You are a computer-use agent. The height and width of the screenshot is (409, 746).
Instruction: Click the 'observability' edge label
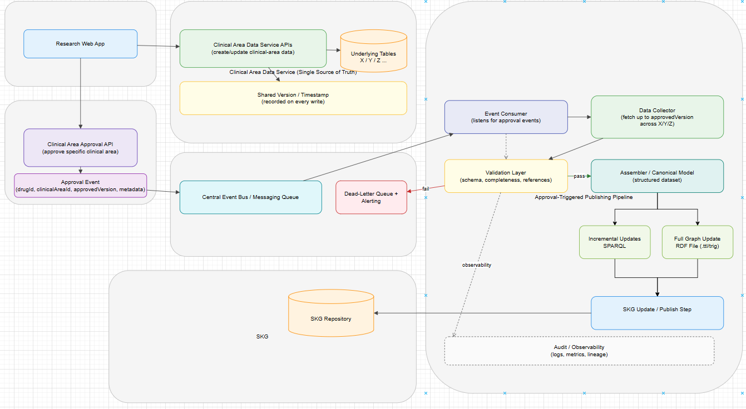pos(476,265)
